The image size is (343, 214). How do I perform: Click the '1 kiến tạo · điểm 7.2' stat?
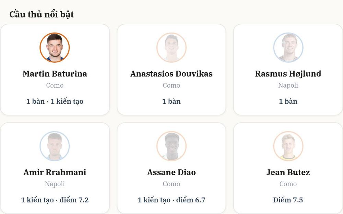[x=55, y=200]
